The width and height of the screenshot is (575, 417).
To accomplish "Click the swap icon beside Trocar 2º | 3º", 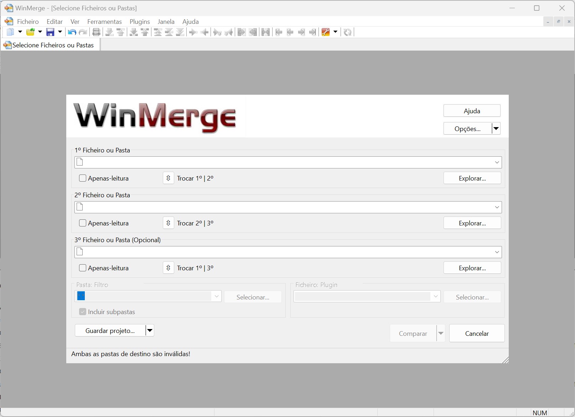I will pyautogui.click(x=169, y=223).
